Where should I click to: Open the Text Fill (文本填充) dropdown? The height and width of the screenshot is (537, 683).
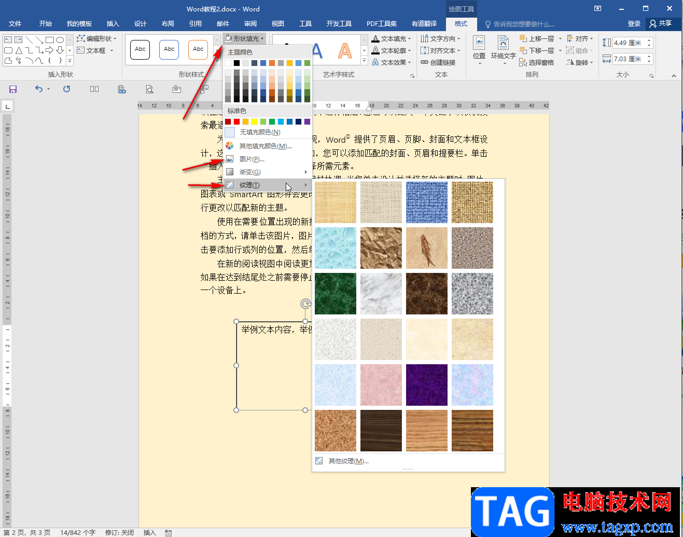pyautogui.click(x=392, y=38)
